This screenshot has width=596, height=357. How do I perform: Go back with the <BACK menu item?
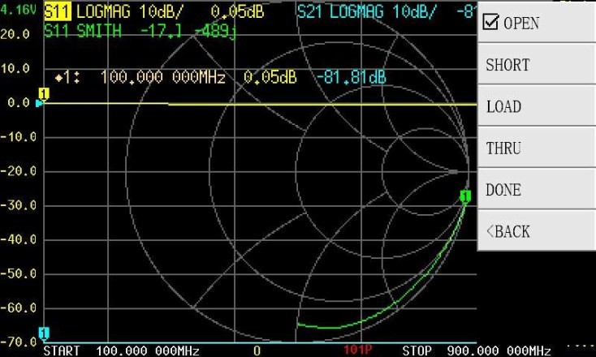[x=537, y=231]
